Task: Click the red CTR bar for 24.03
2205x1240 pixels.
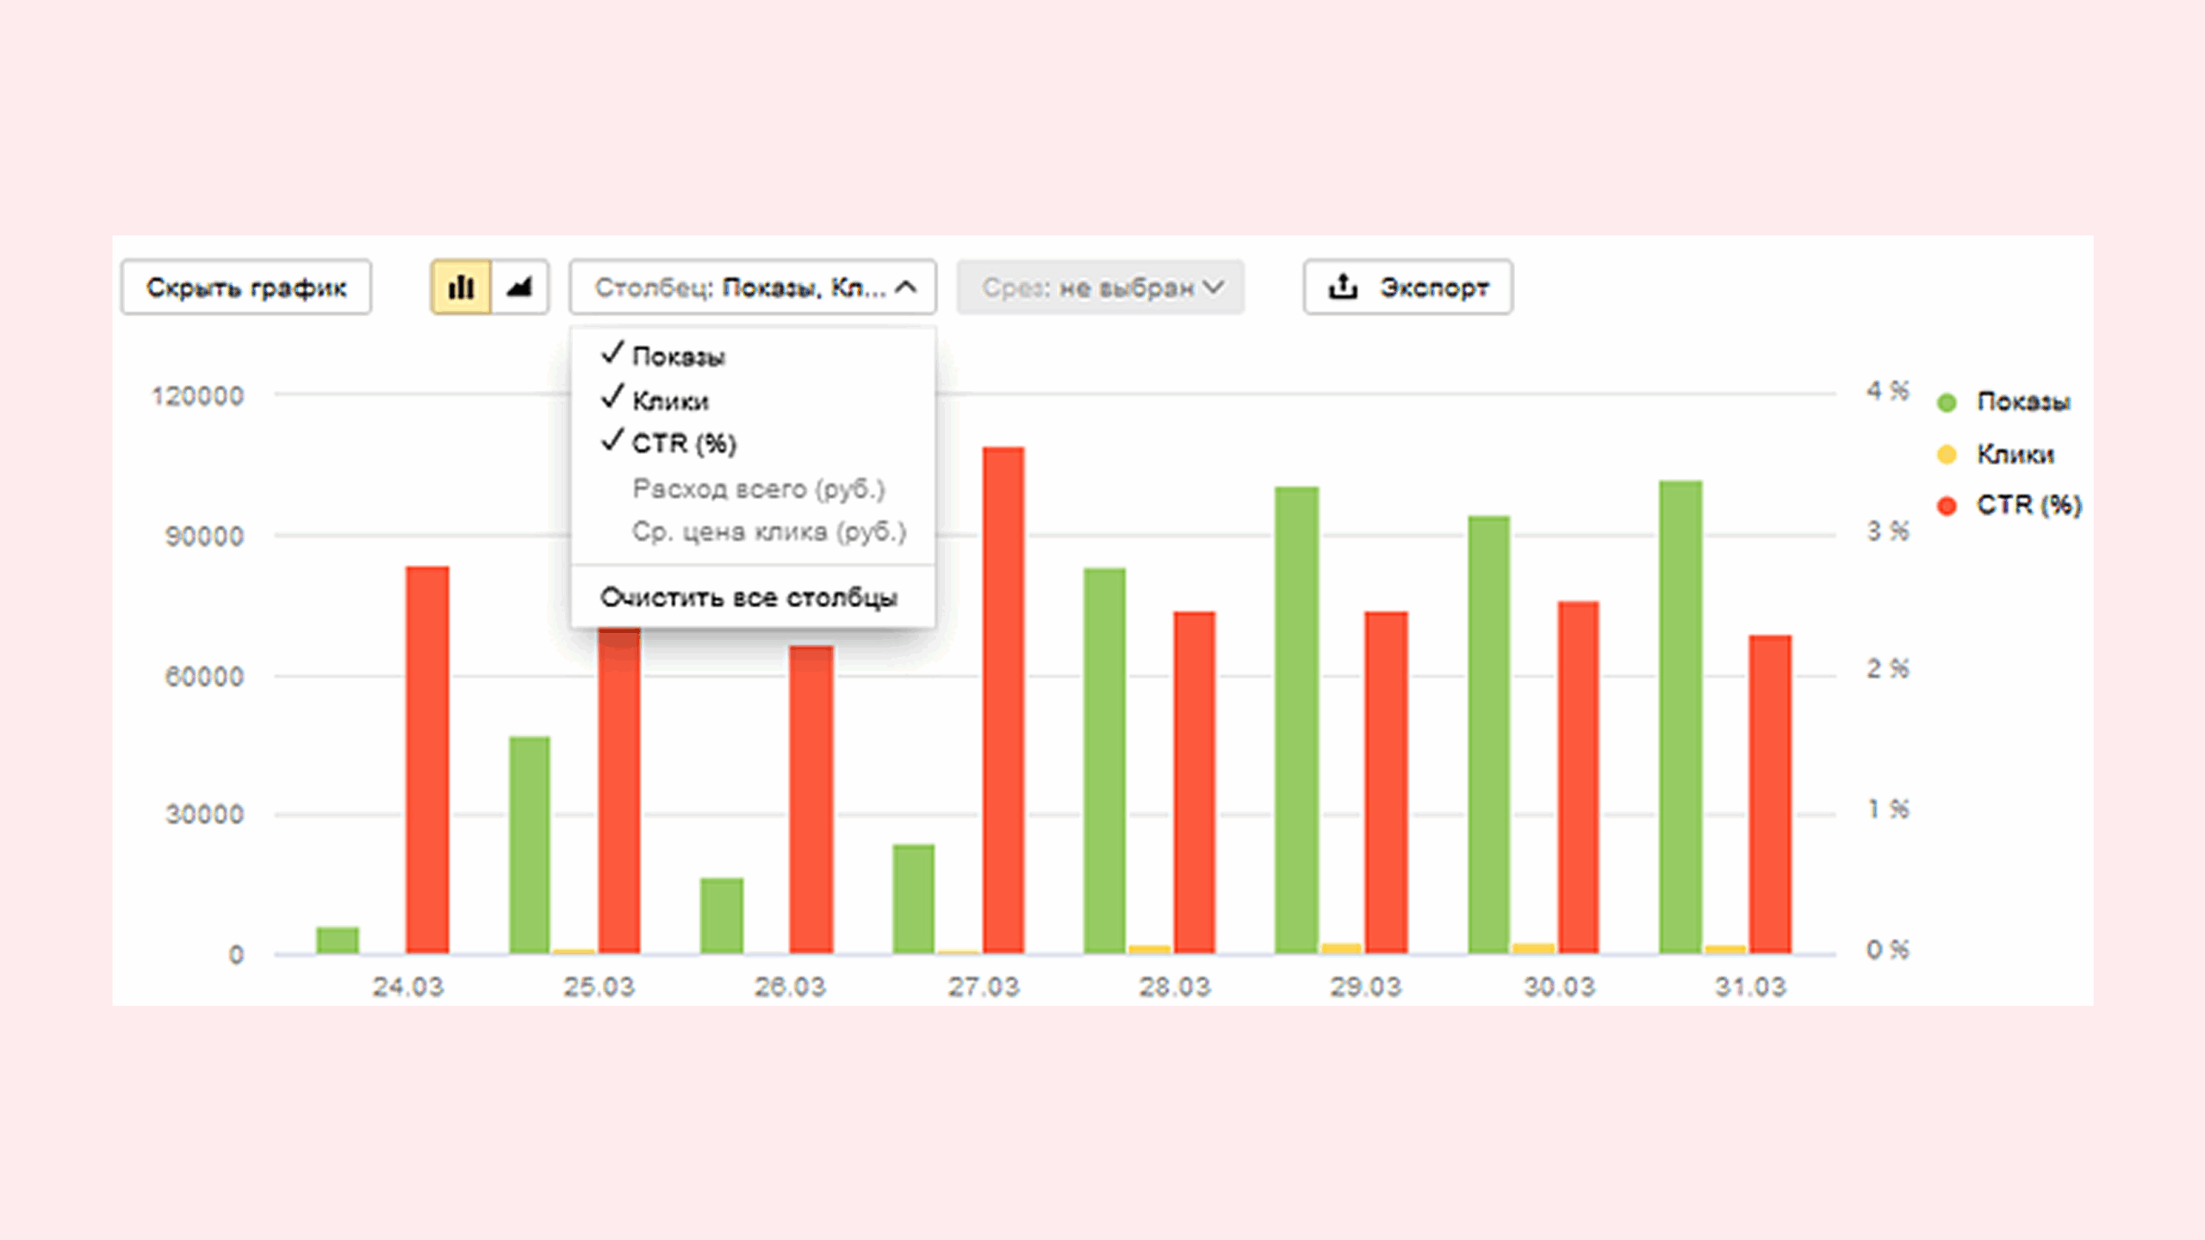Action: [x=427, y=759]
